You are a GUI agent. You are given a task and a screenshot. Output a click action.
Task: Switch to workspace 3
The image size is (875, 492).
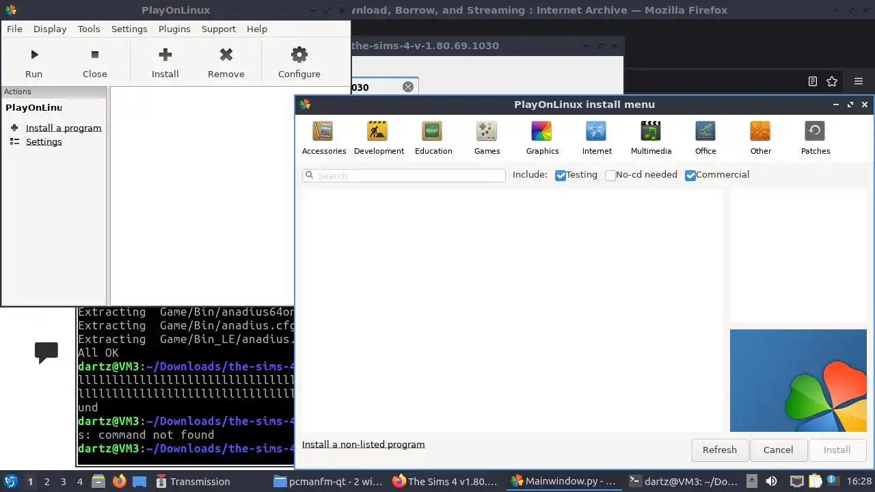(63, 482)
